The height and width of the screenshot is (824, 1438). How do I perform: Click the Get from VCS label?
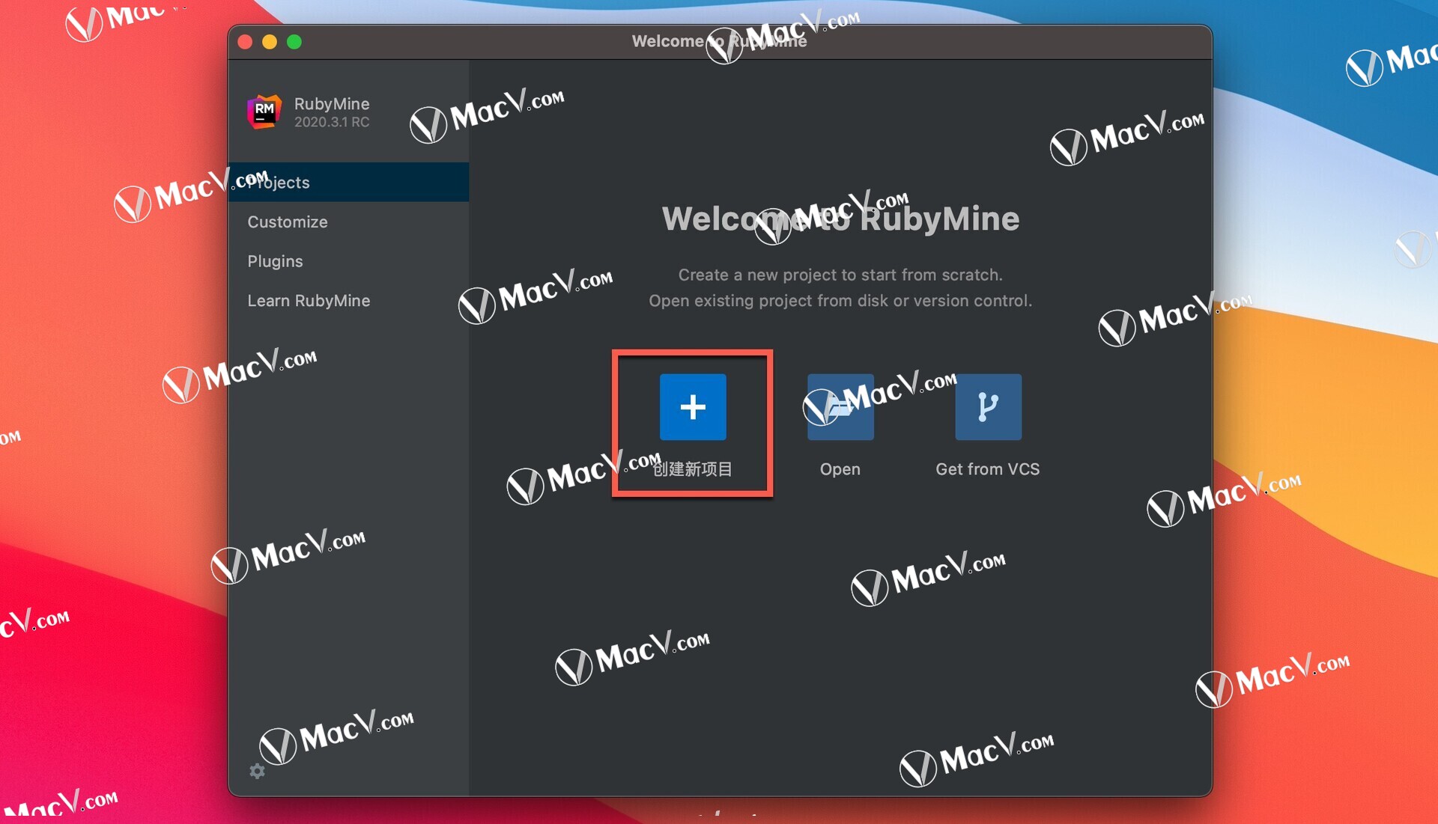click(988, 469)
